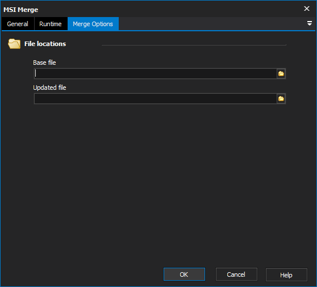Close the MSI Merge dialog window
The width and height of the screenshot is (317, 287).
pyautogui.click(x=307, y=9)
